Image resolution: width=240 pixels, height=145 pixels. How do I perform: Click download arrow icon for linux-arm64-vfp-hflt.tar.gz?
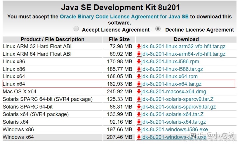coord(139,54)
